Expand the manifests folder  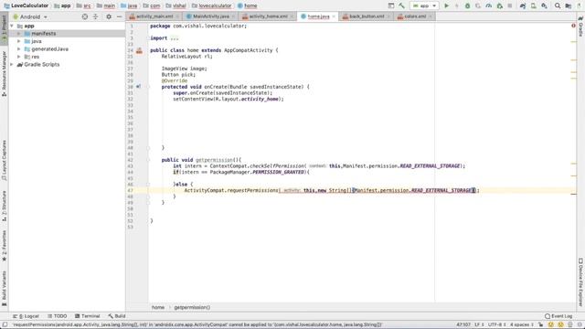tap(18, 34)
